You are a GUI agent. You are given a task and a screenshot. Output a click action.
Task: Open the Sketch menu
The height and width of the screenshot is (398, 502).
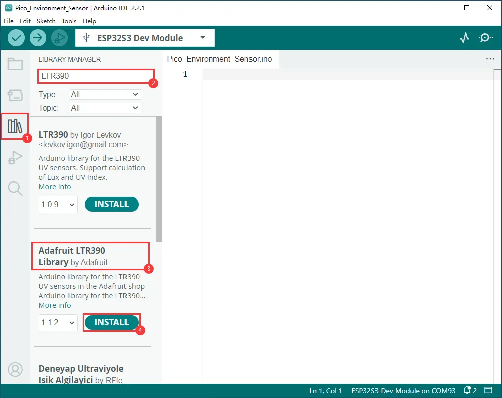coord(46,21)
